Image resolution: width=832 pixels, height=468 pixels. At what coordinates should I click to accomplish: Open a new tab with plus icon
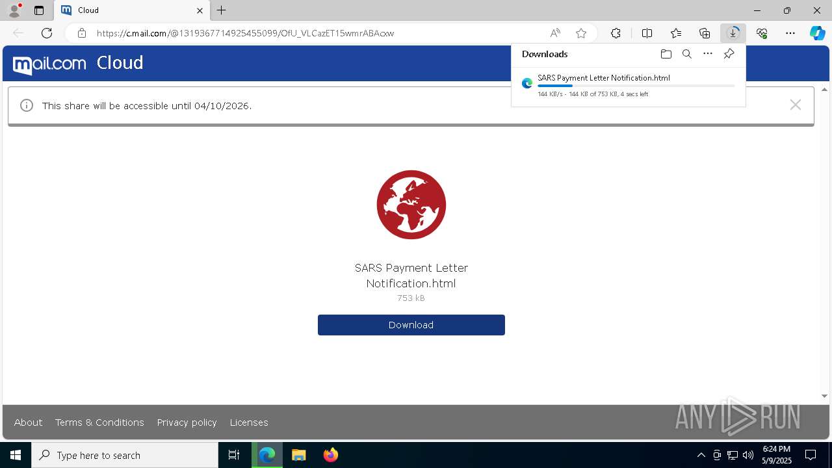(222, 10)
